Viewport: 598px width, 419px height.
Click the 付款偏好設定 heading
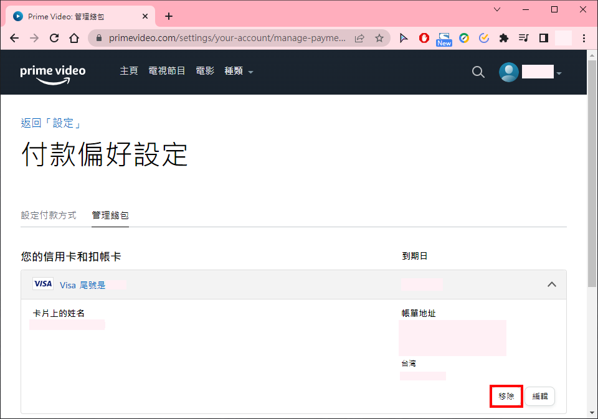pos(105,154)
